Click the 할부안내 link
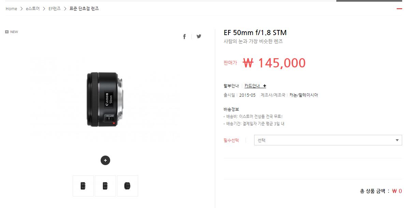This screenshot has height=208, width=410. 231,86
